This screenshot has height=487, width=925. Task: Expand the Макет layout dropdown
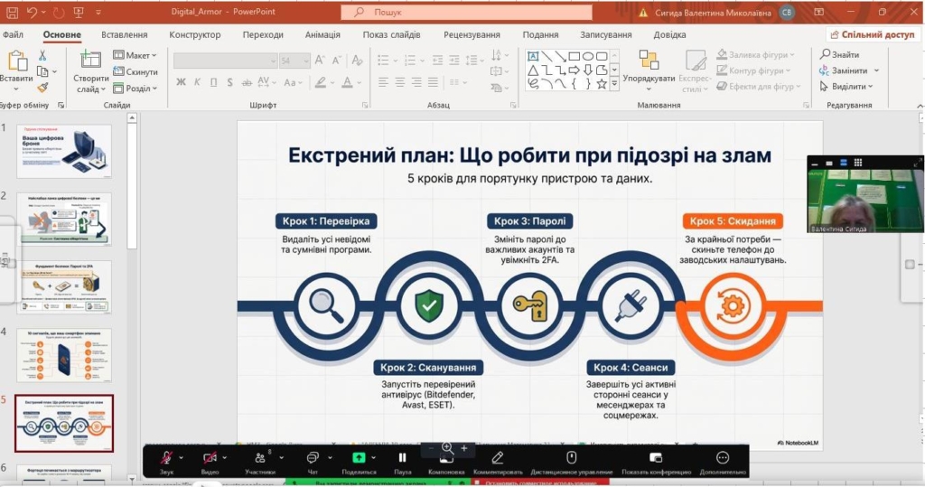(x=154, y=55)
